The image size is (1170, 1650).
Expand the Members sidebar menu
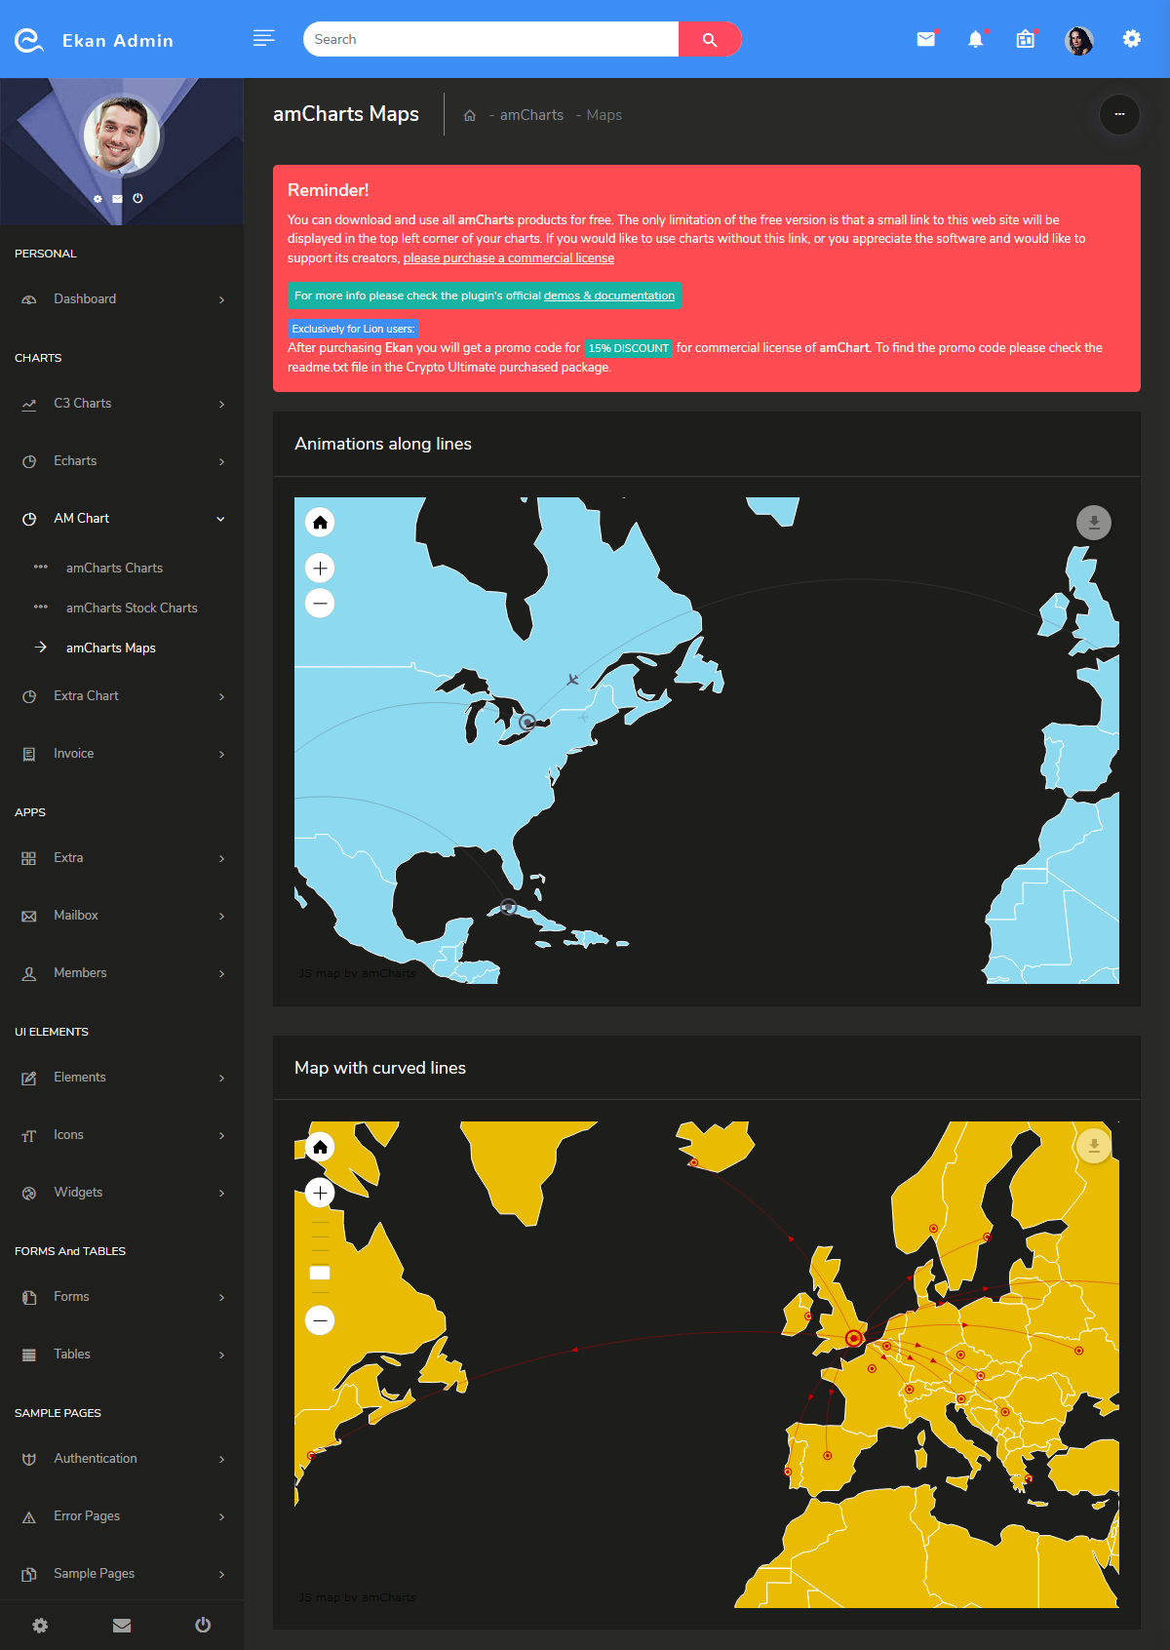click(122, 973)
